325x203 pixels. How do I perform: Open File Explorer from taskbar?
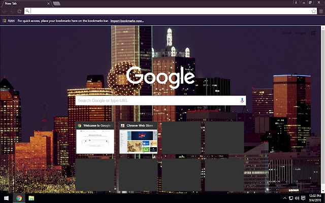click(31, 198)
